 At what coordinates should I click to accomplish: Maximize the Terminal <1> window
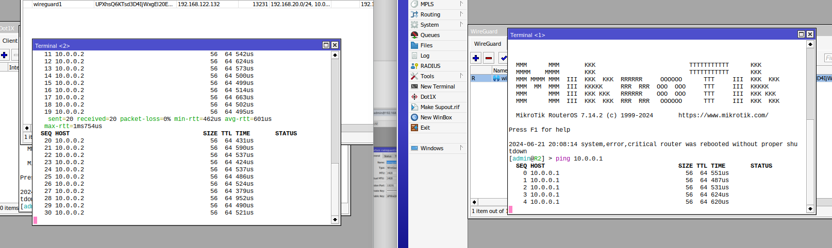801,34
